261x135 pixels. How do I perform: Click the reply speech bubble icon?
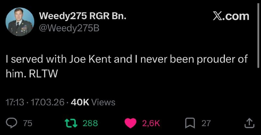12,123
